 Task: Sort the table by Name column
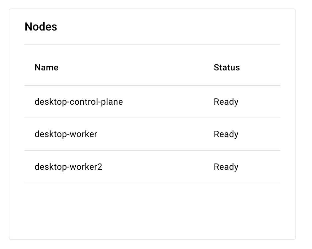click(x=46, y=68)
